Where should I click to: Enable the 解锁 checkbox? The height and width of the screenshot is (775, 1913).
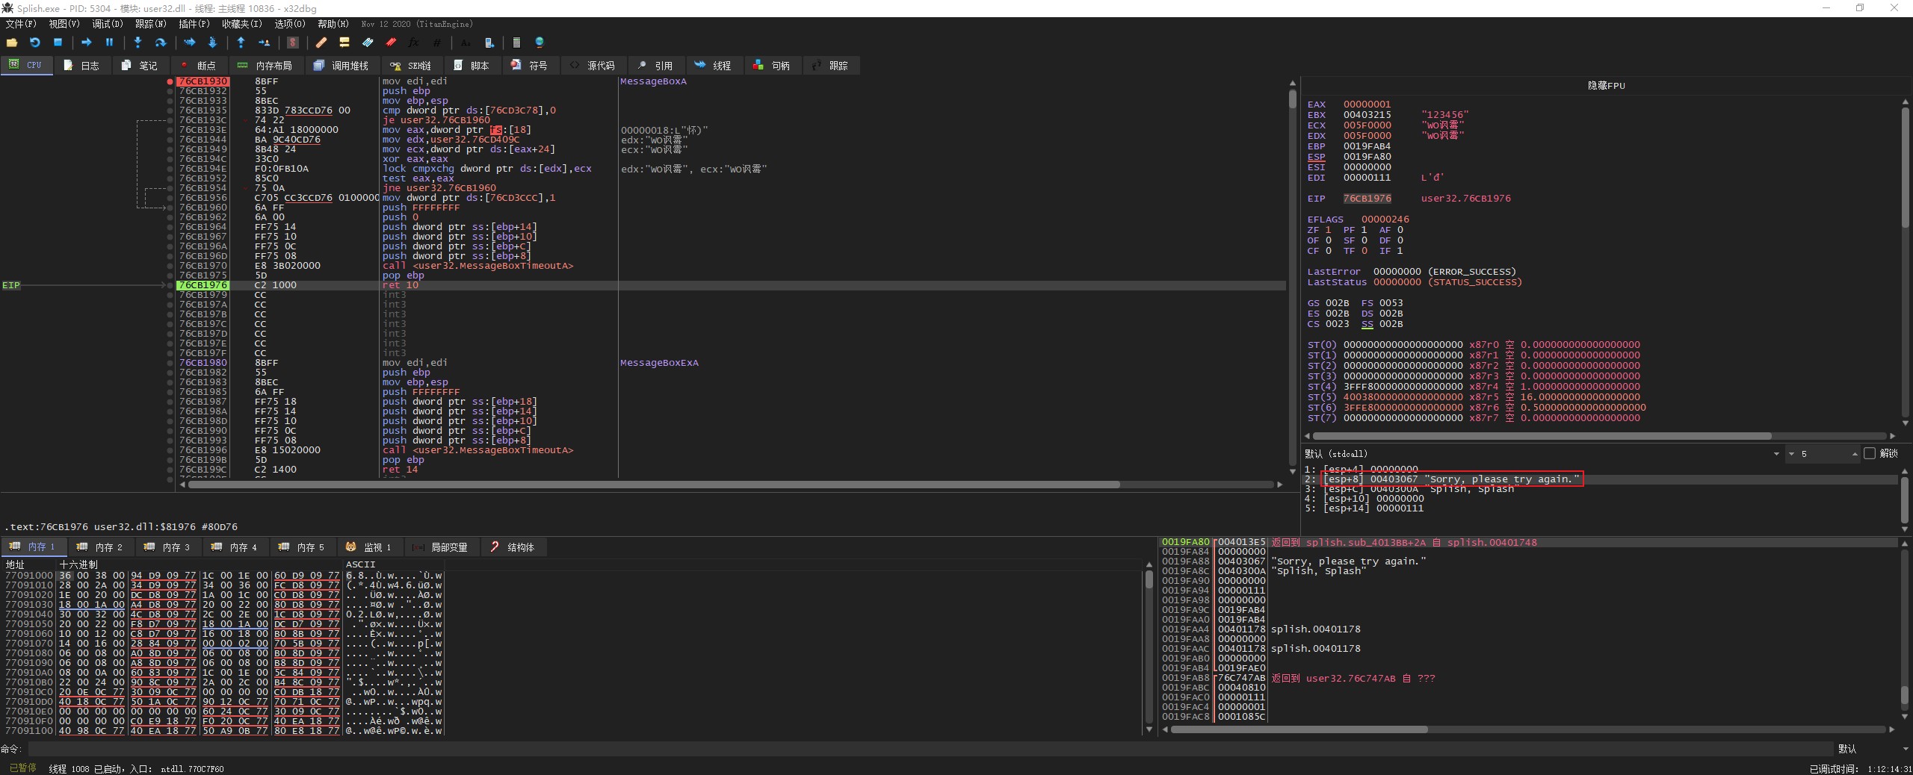(1870, 453)
